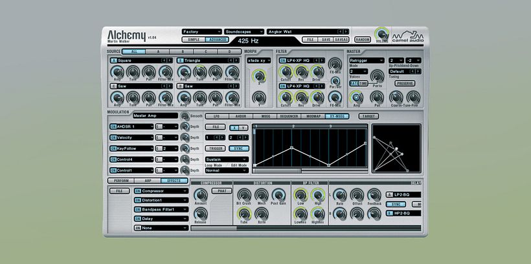Expand the xfade xy morph dropdown
531x264 pixels.
point(258,61)
